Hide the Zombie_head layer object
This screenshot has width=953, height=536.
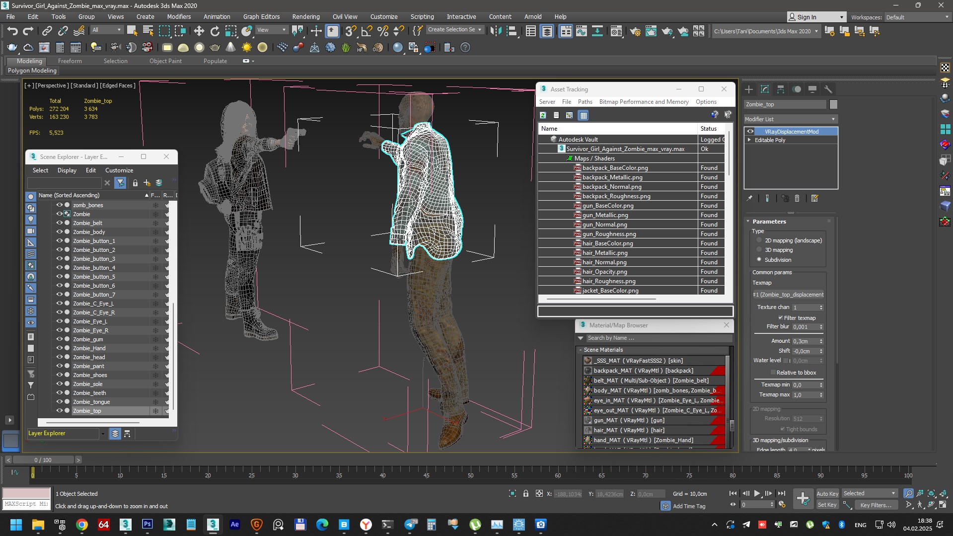[59, 357]
